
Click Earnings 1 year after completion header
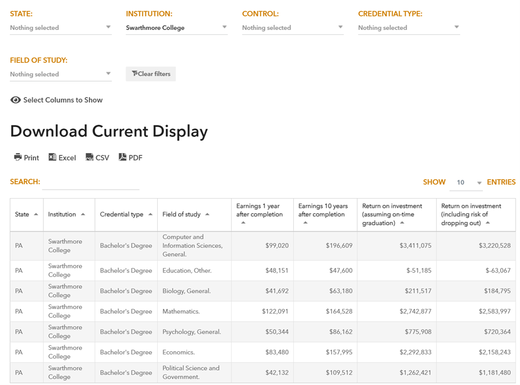pyautogui.click(x=262, y=215)
